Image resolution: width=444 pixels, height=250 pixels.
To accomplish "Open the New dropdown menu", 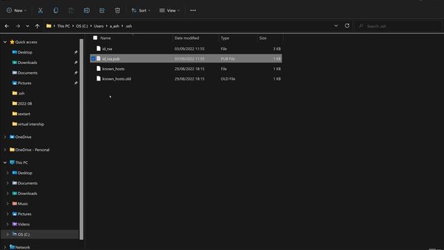I will coord(16,10).
